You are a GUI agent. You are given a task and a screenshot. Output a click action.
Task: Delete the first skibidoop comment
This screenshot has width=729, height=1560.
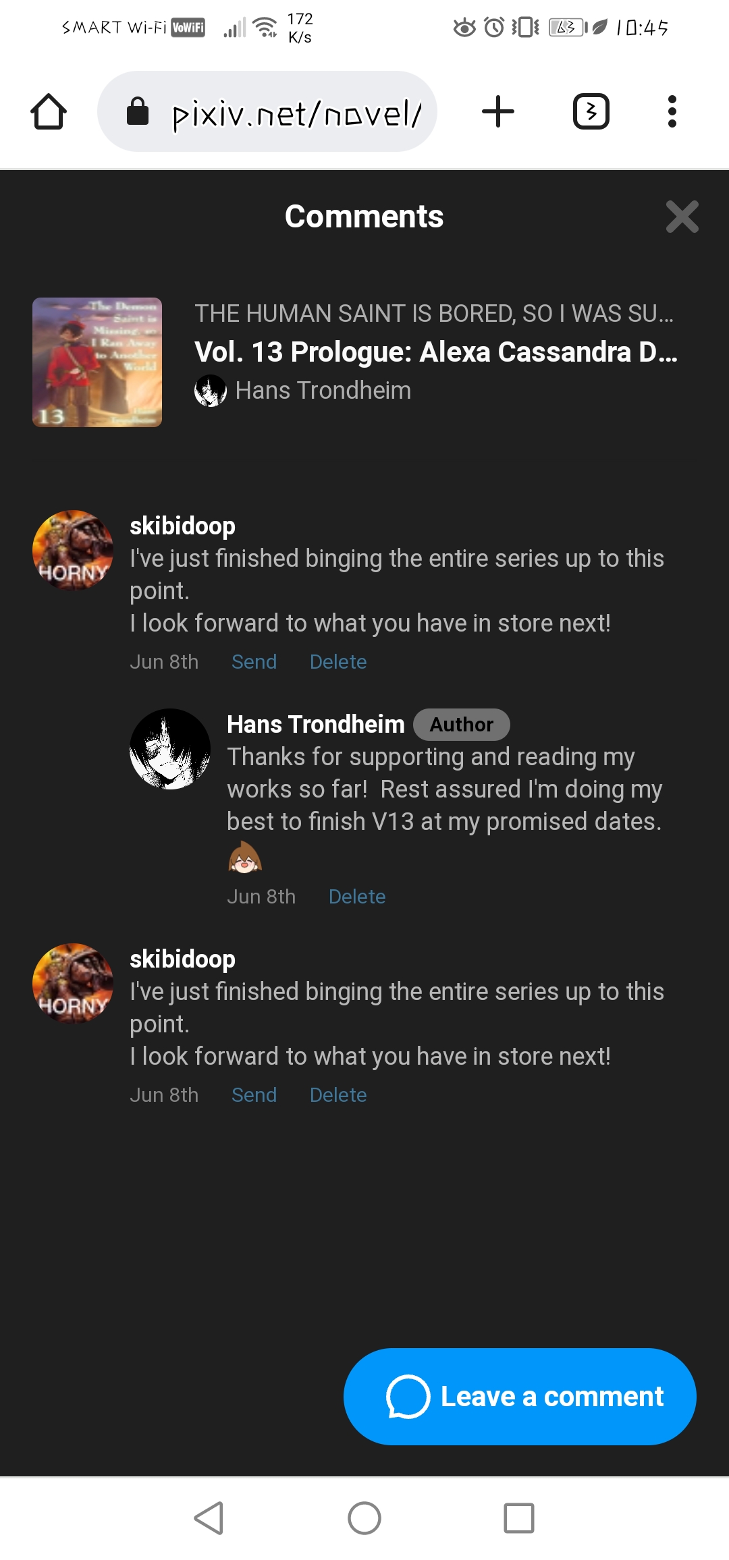(x=338, y=662)
